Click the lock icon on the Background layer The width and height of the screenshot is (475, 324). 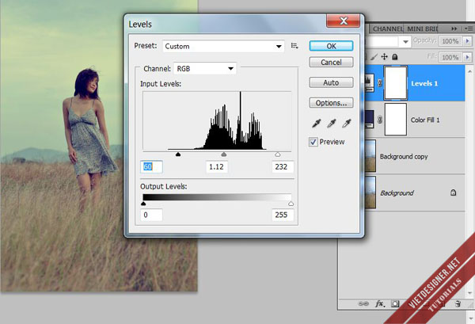pos(453,192)
